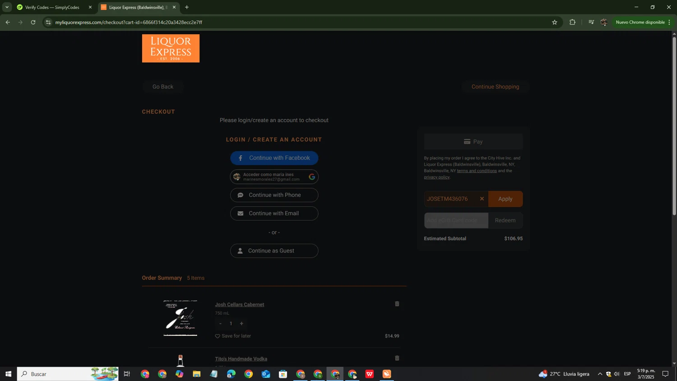Click the address bar URL
The height and width of the screenshot is (381, 677).
129,22
